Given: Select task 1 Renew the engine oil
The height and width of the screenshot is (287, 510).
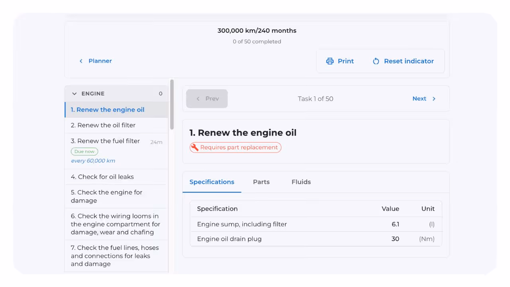Looking at the screenshot, I should pyautogui.click(x=117, y=110).
